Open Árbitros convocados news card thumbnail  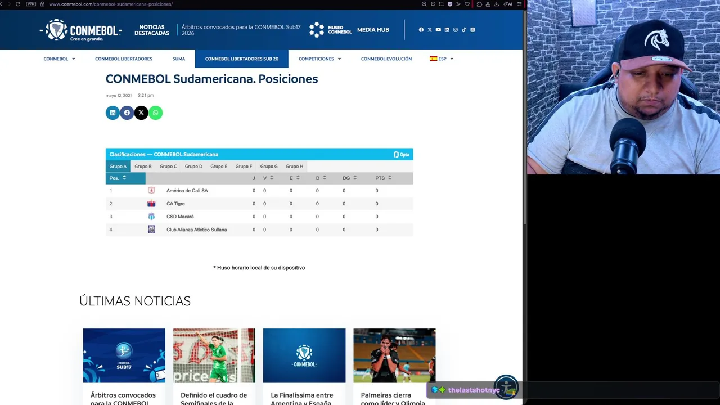(x=124, y=355)
